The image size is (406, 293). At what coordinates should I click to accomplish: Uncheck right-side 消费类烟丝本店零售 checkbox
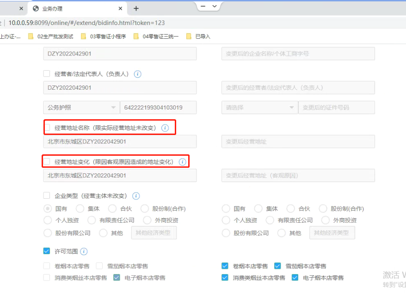[x=225, y=277]
